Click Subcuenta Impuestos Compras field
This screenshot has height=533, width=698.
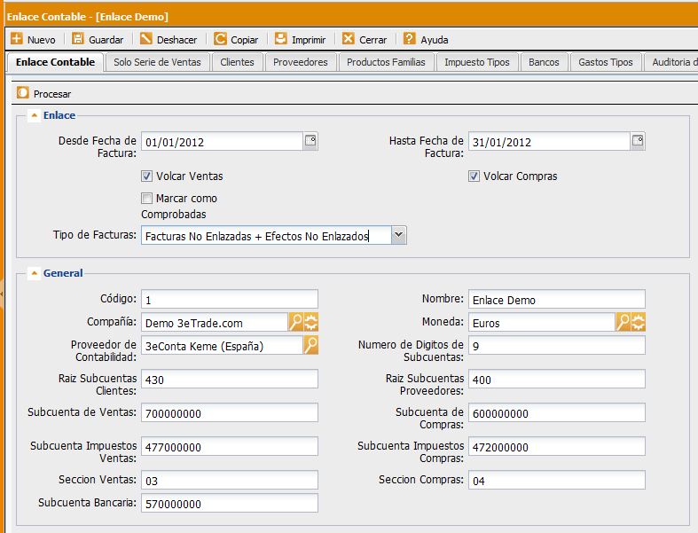coord(557,447)
